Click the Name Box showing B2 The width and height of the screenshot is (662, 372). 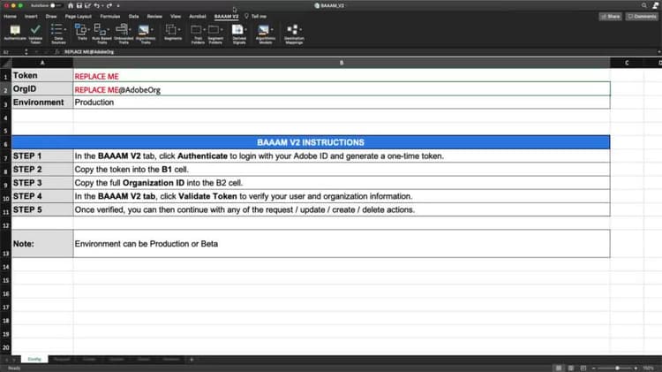pos(11,52)
